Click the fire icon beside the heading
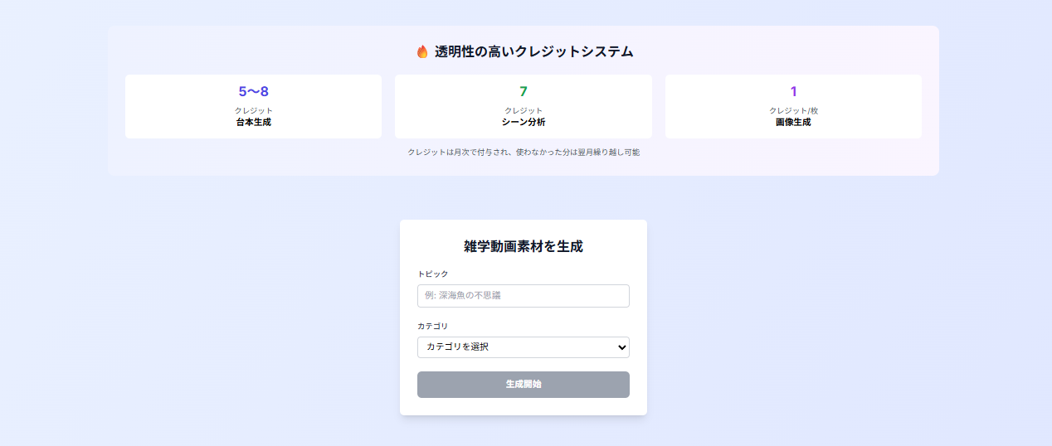The height and width of the screenshot is (446, 1052). (x=422, y=51)
